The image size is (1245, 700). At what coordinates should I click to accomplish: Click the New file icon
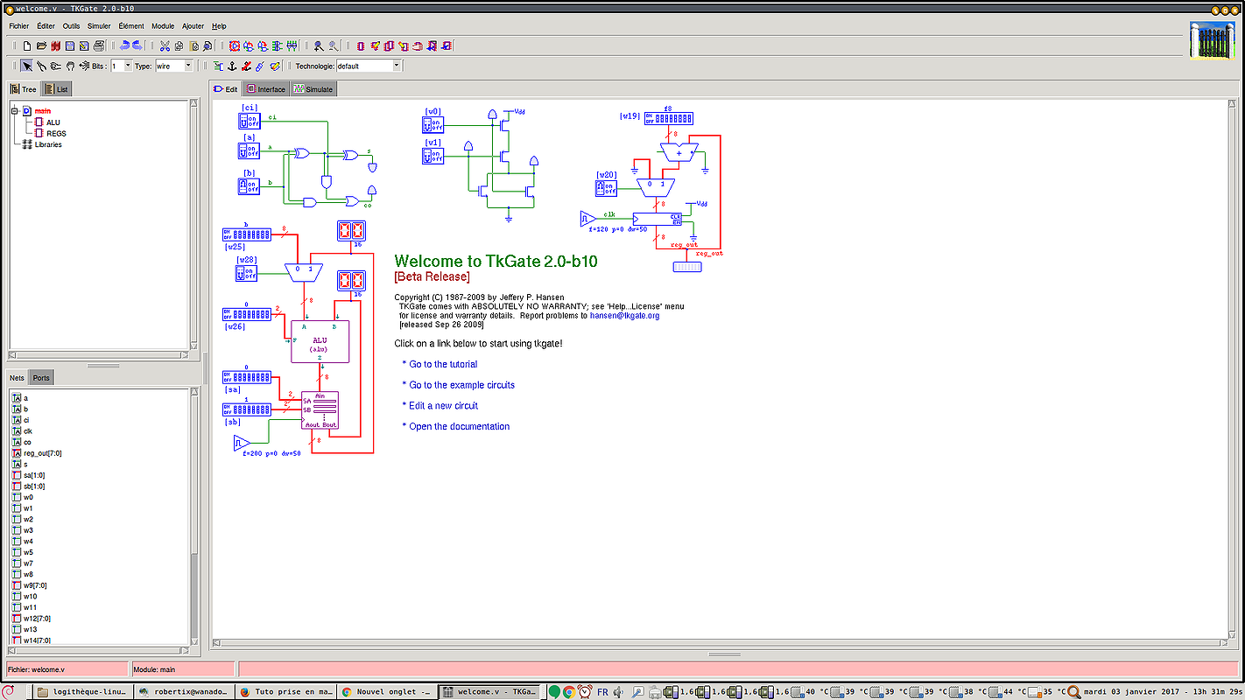[27, 45]
